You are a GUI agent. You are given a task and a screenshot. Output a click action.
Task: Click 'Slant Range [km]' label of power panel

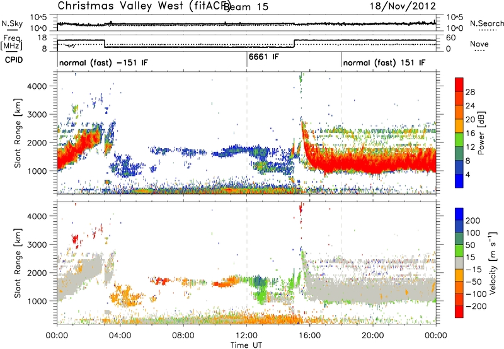coord(18,133)
